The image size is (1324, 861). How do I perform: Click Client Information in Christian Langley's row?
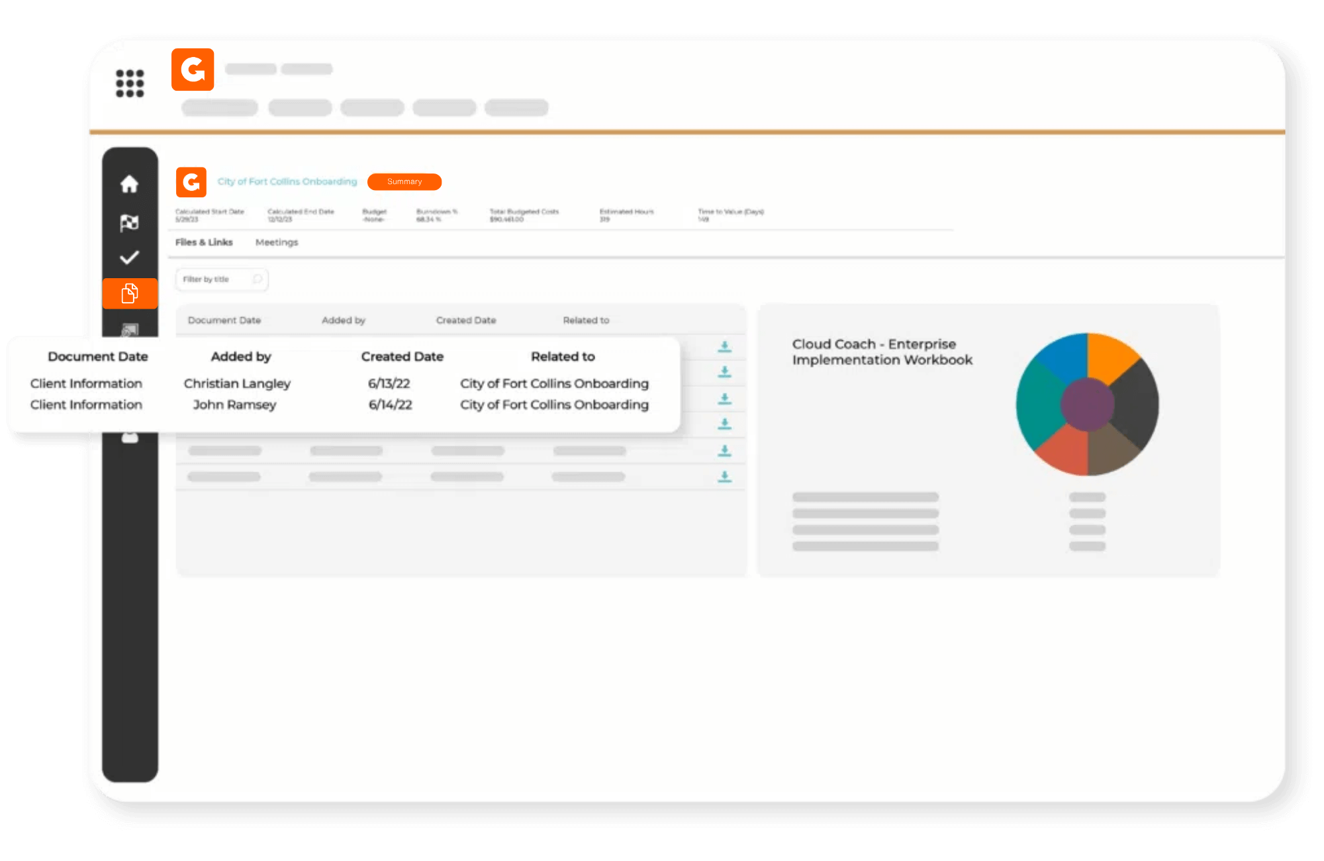[86, 383]
